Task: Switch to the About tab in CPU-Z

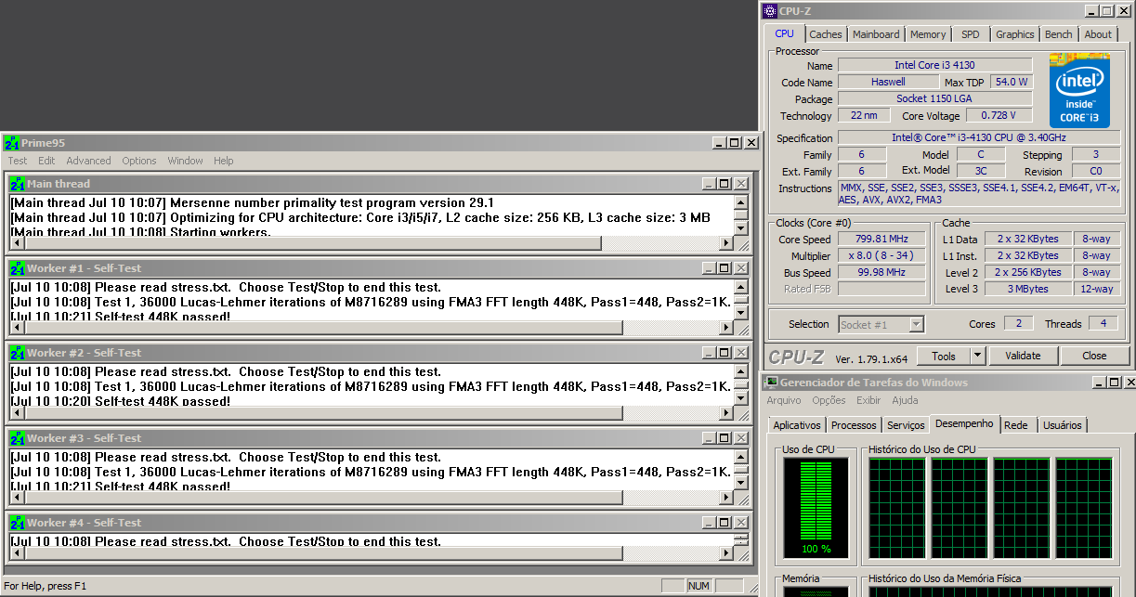Action: pyautogui.click(x=1098, y=34)
